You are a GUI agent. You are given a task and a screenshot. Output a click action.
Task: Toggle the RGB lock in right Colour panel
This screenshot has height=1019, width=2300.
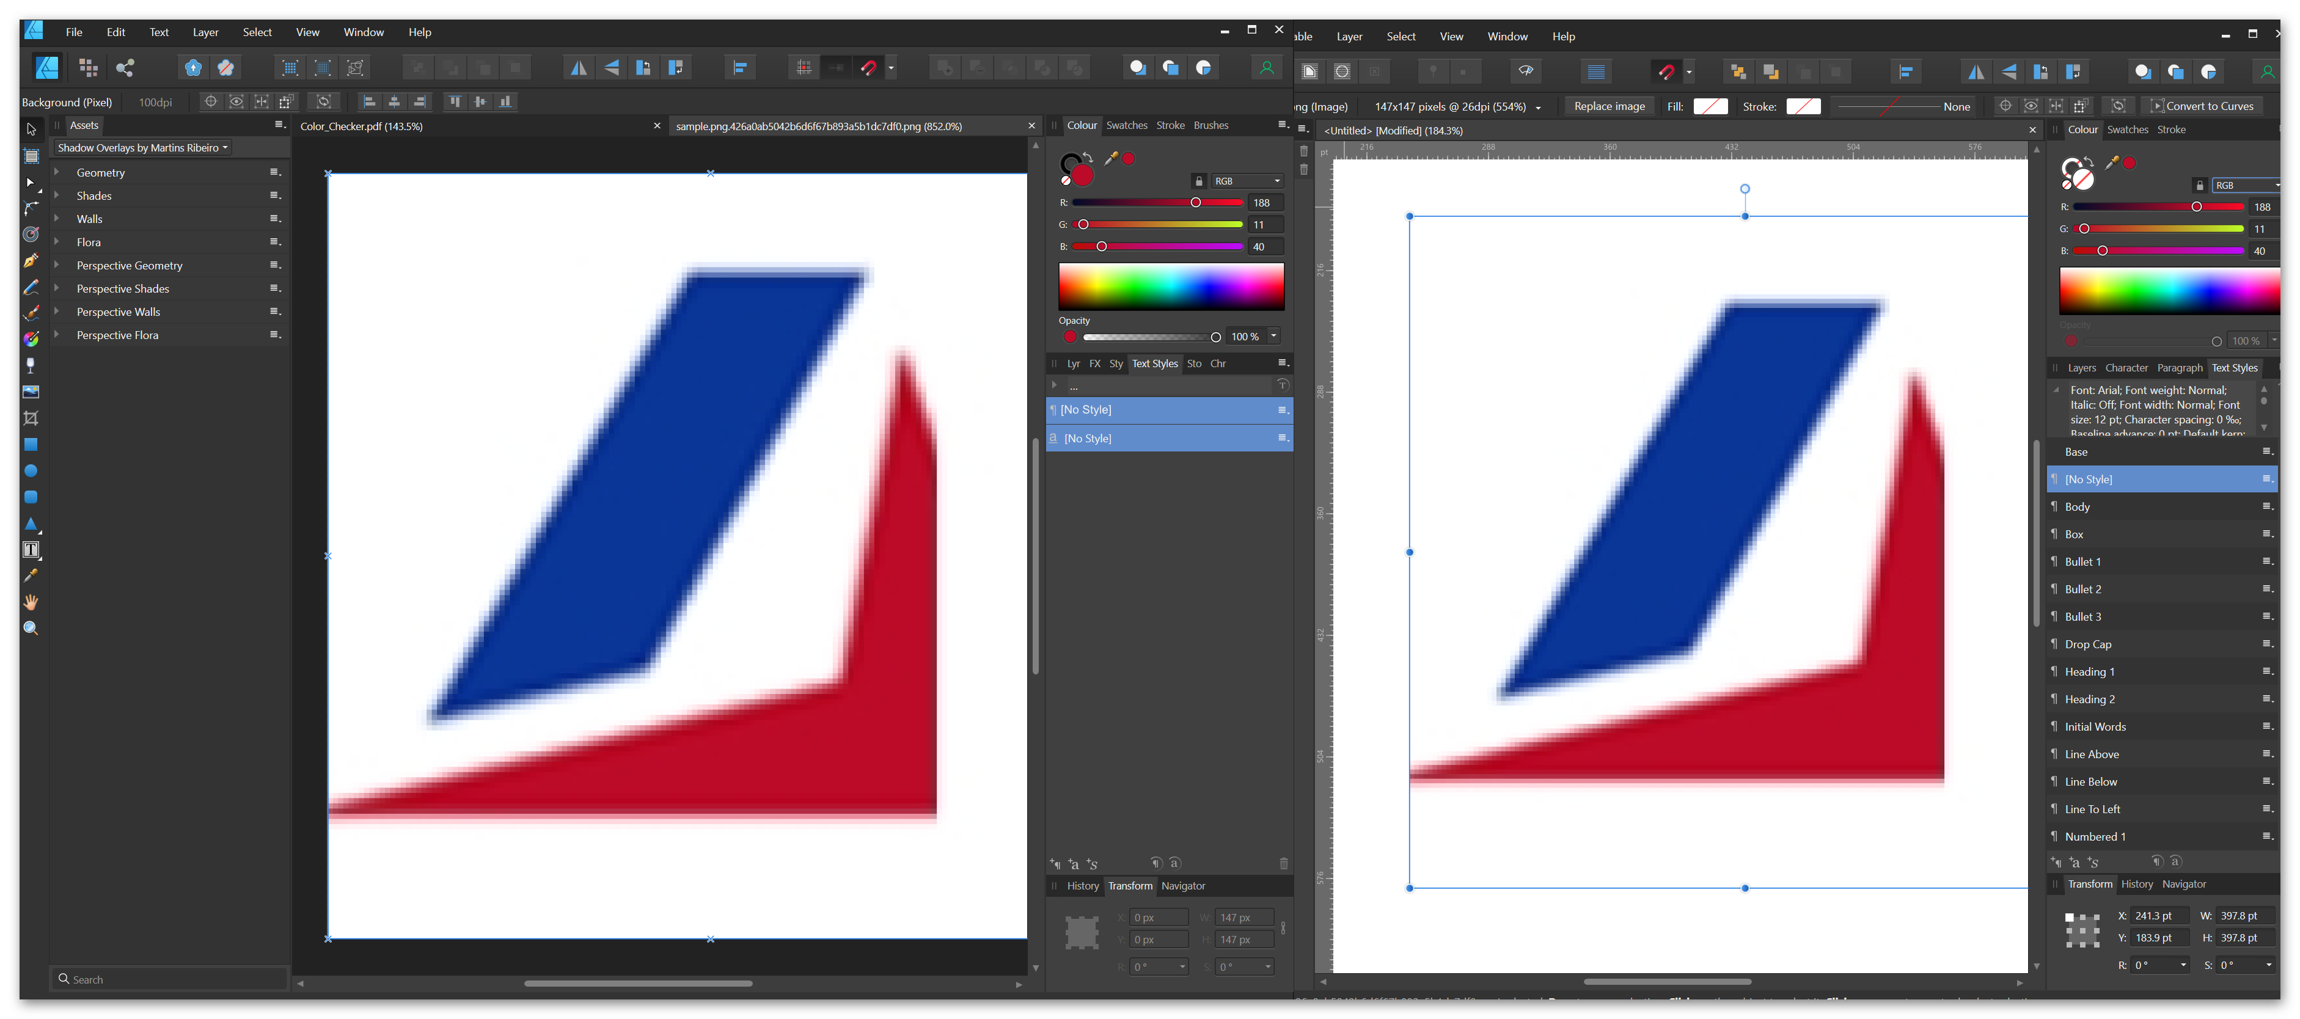click(x=2200, y=186)
